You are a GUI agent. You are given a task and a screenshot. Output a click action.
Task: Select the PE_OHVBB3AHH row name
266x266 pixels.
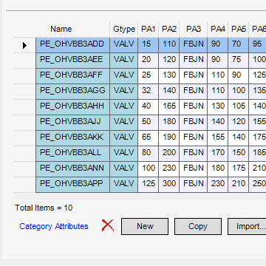pos(73,107)
